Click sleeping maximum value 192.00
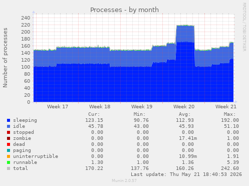This screenshot has width=249, height=186. coord(230,120)
